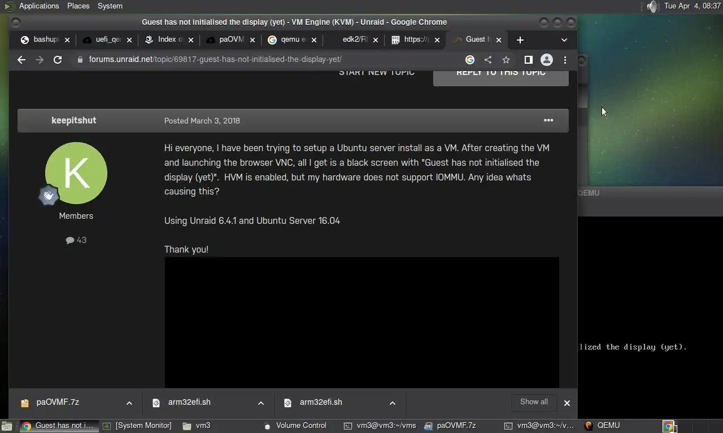Click the rank badge on keepitshut's avatar

49,195
